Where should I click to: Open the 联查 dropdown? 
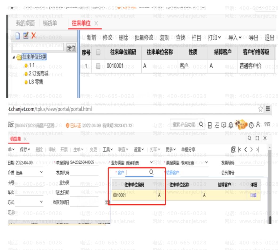tap(123, 150)
